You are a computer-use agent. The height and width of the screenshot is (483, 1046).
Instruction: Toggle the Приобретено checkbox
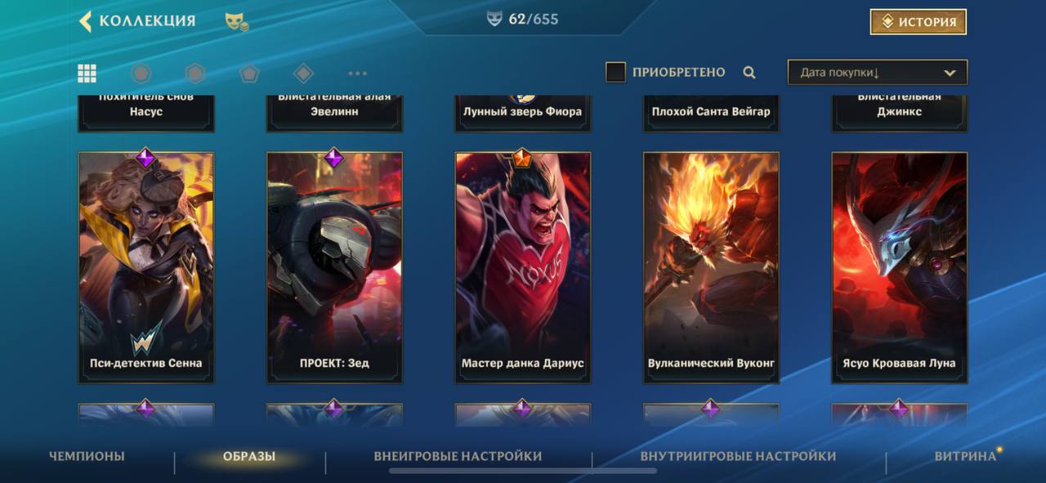coord(615,72)
